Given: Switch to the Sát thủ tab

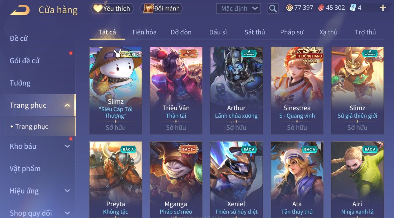Looking at the screenshot, I should coord(254,32).
